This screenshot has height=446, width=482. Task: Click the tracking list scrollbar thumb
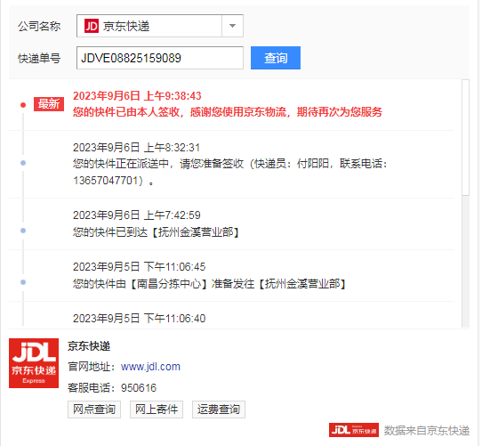point(466,137)
